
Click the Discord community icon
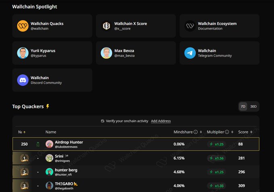click(x=23, y=80)
